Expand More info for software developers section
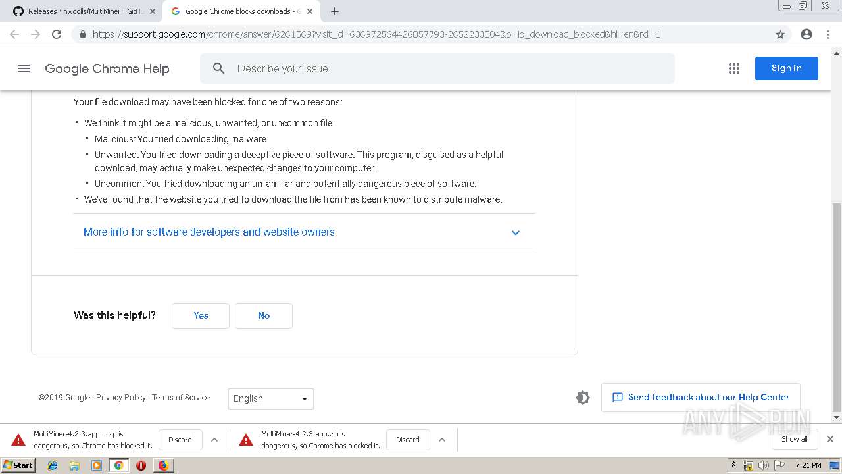The image size is (842, 474). [304, 232]
